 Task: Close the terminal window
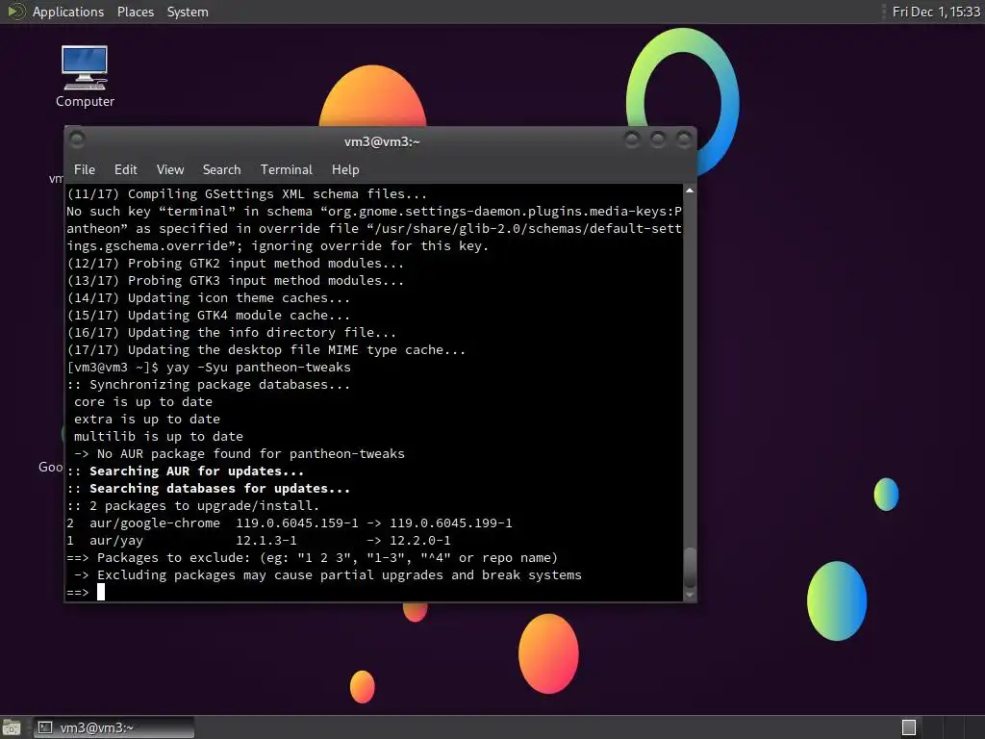[x=684, y=140]
